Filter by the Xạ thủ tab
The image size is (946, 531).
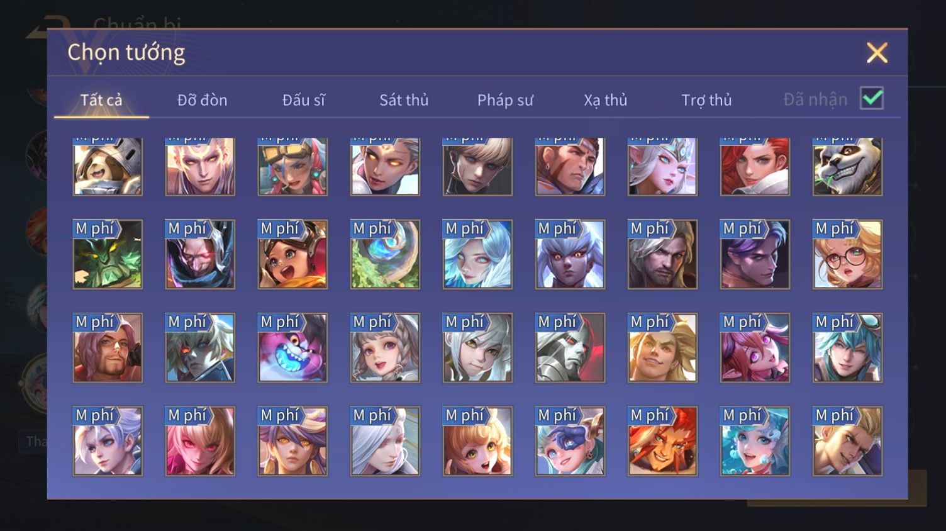(606, 99)
